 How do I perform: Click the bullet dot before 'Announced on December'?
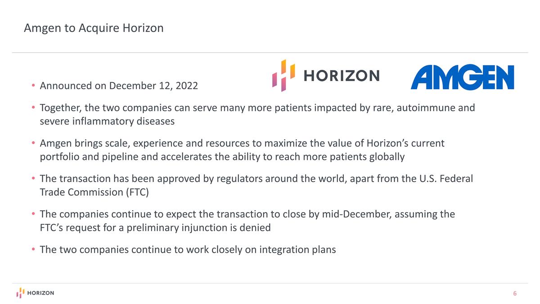(33, 86)
